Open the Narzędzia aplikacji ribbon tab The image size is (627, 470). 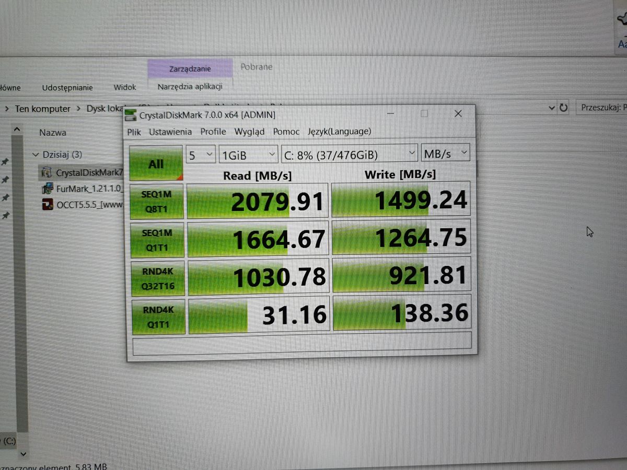(x=190, y=87)
